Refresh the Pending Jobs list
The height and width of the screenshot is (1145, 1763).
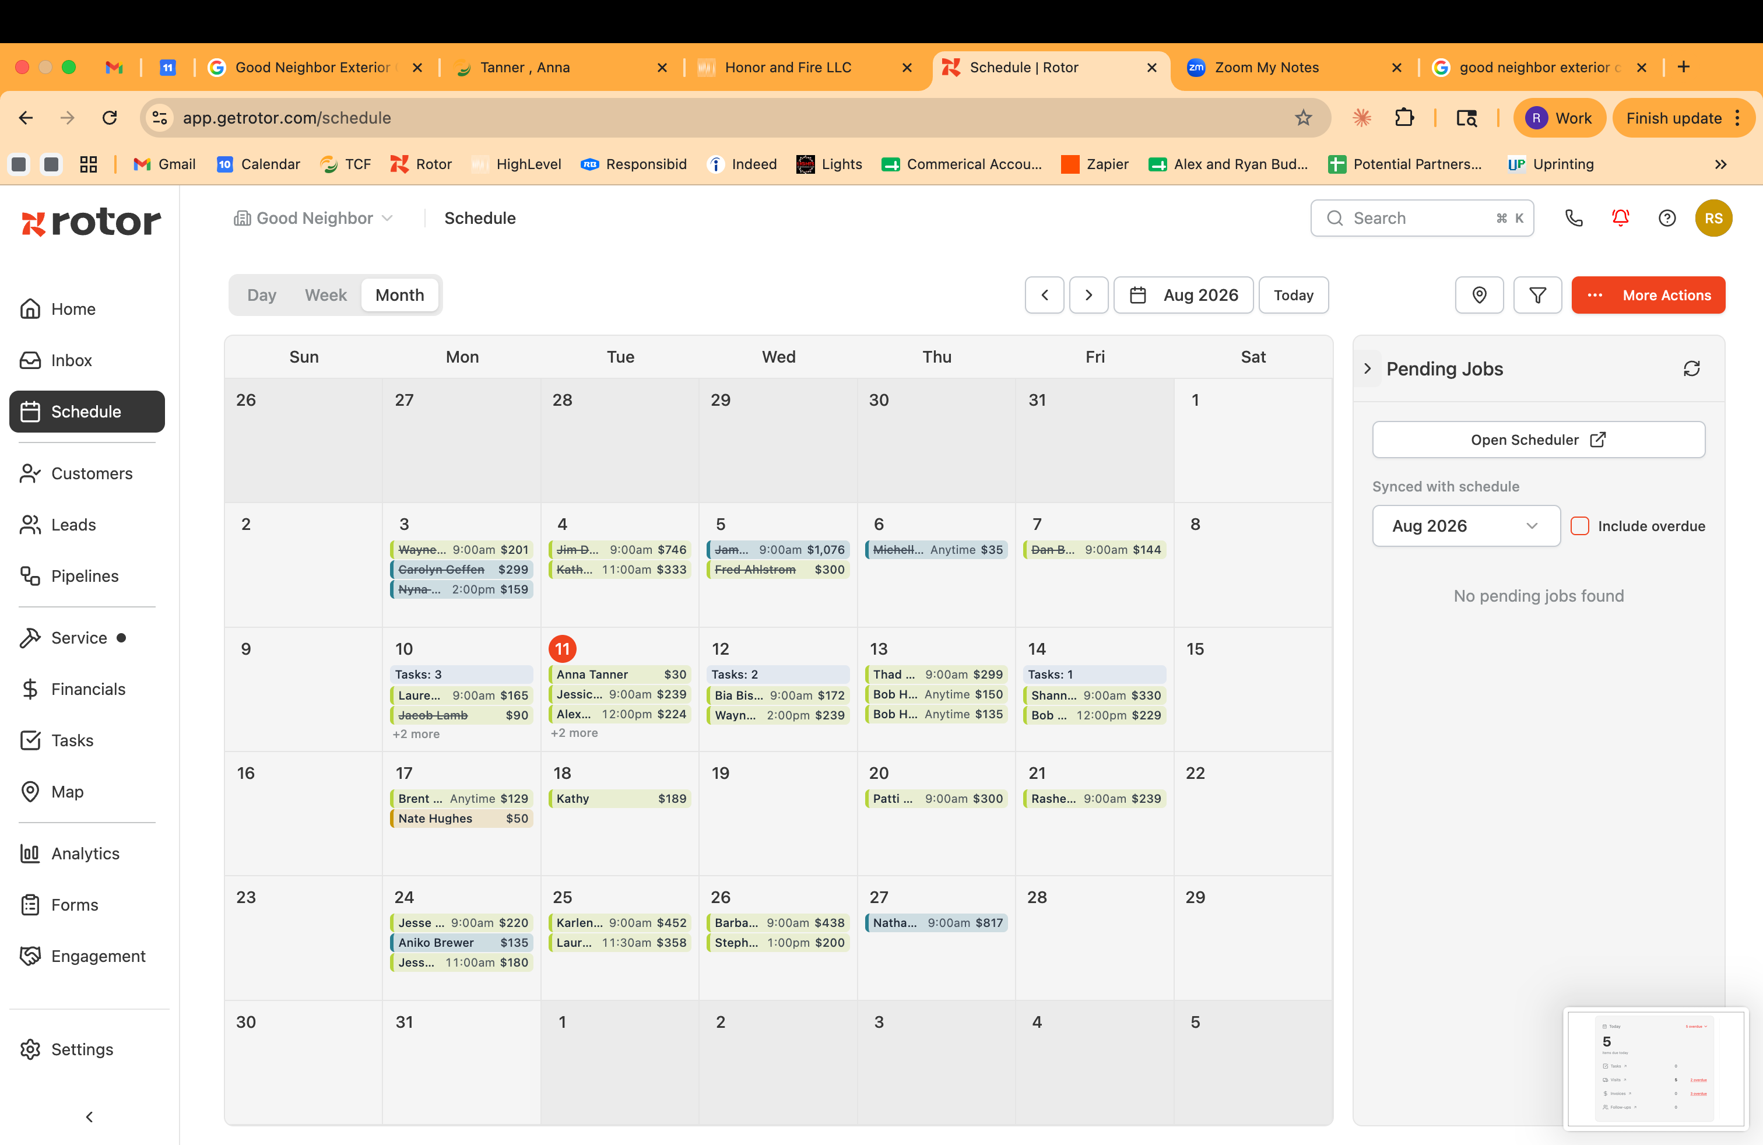pos(1691,368)
